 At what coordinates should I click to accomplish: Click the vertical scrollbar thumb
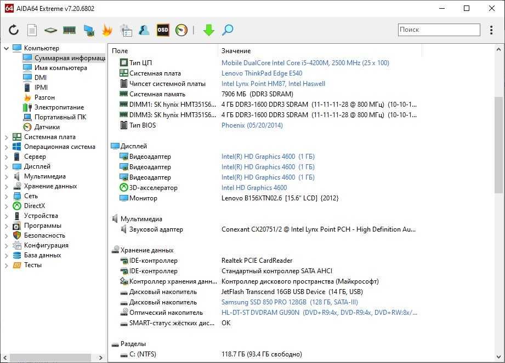498,145
